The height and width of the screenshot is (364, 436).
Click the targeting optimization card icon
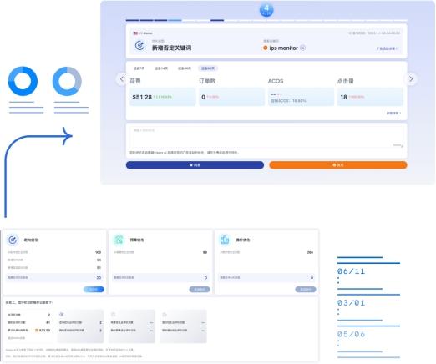coord(13,240)
